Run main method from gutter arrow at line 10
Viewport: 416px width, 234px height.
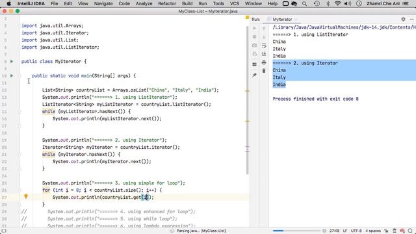(12, 75)
